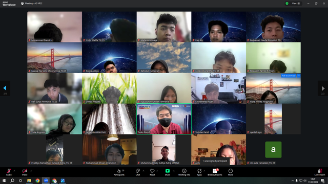Click name label 'Nazwa Nur Afni Khoerunnisa_TSI25'
This screenshot has height=184, width=328.
pyautogui.click(x=49, y=71)
